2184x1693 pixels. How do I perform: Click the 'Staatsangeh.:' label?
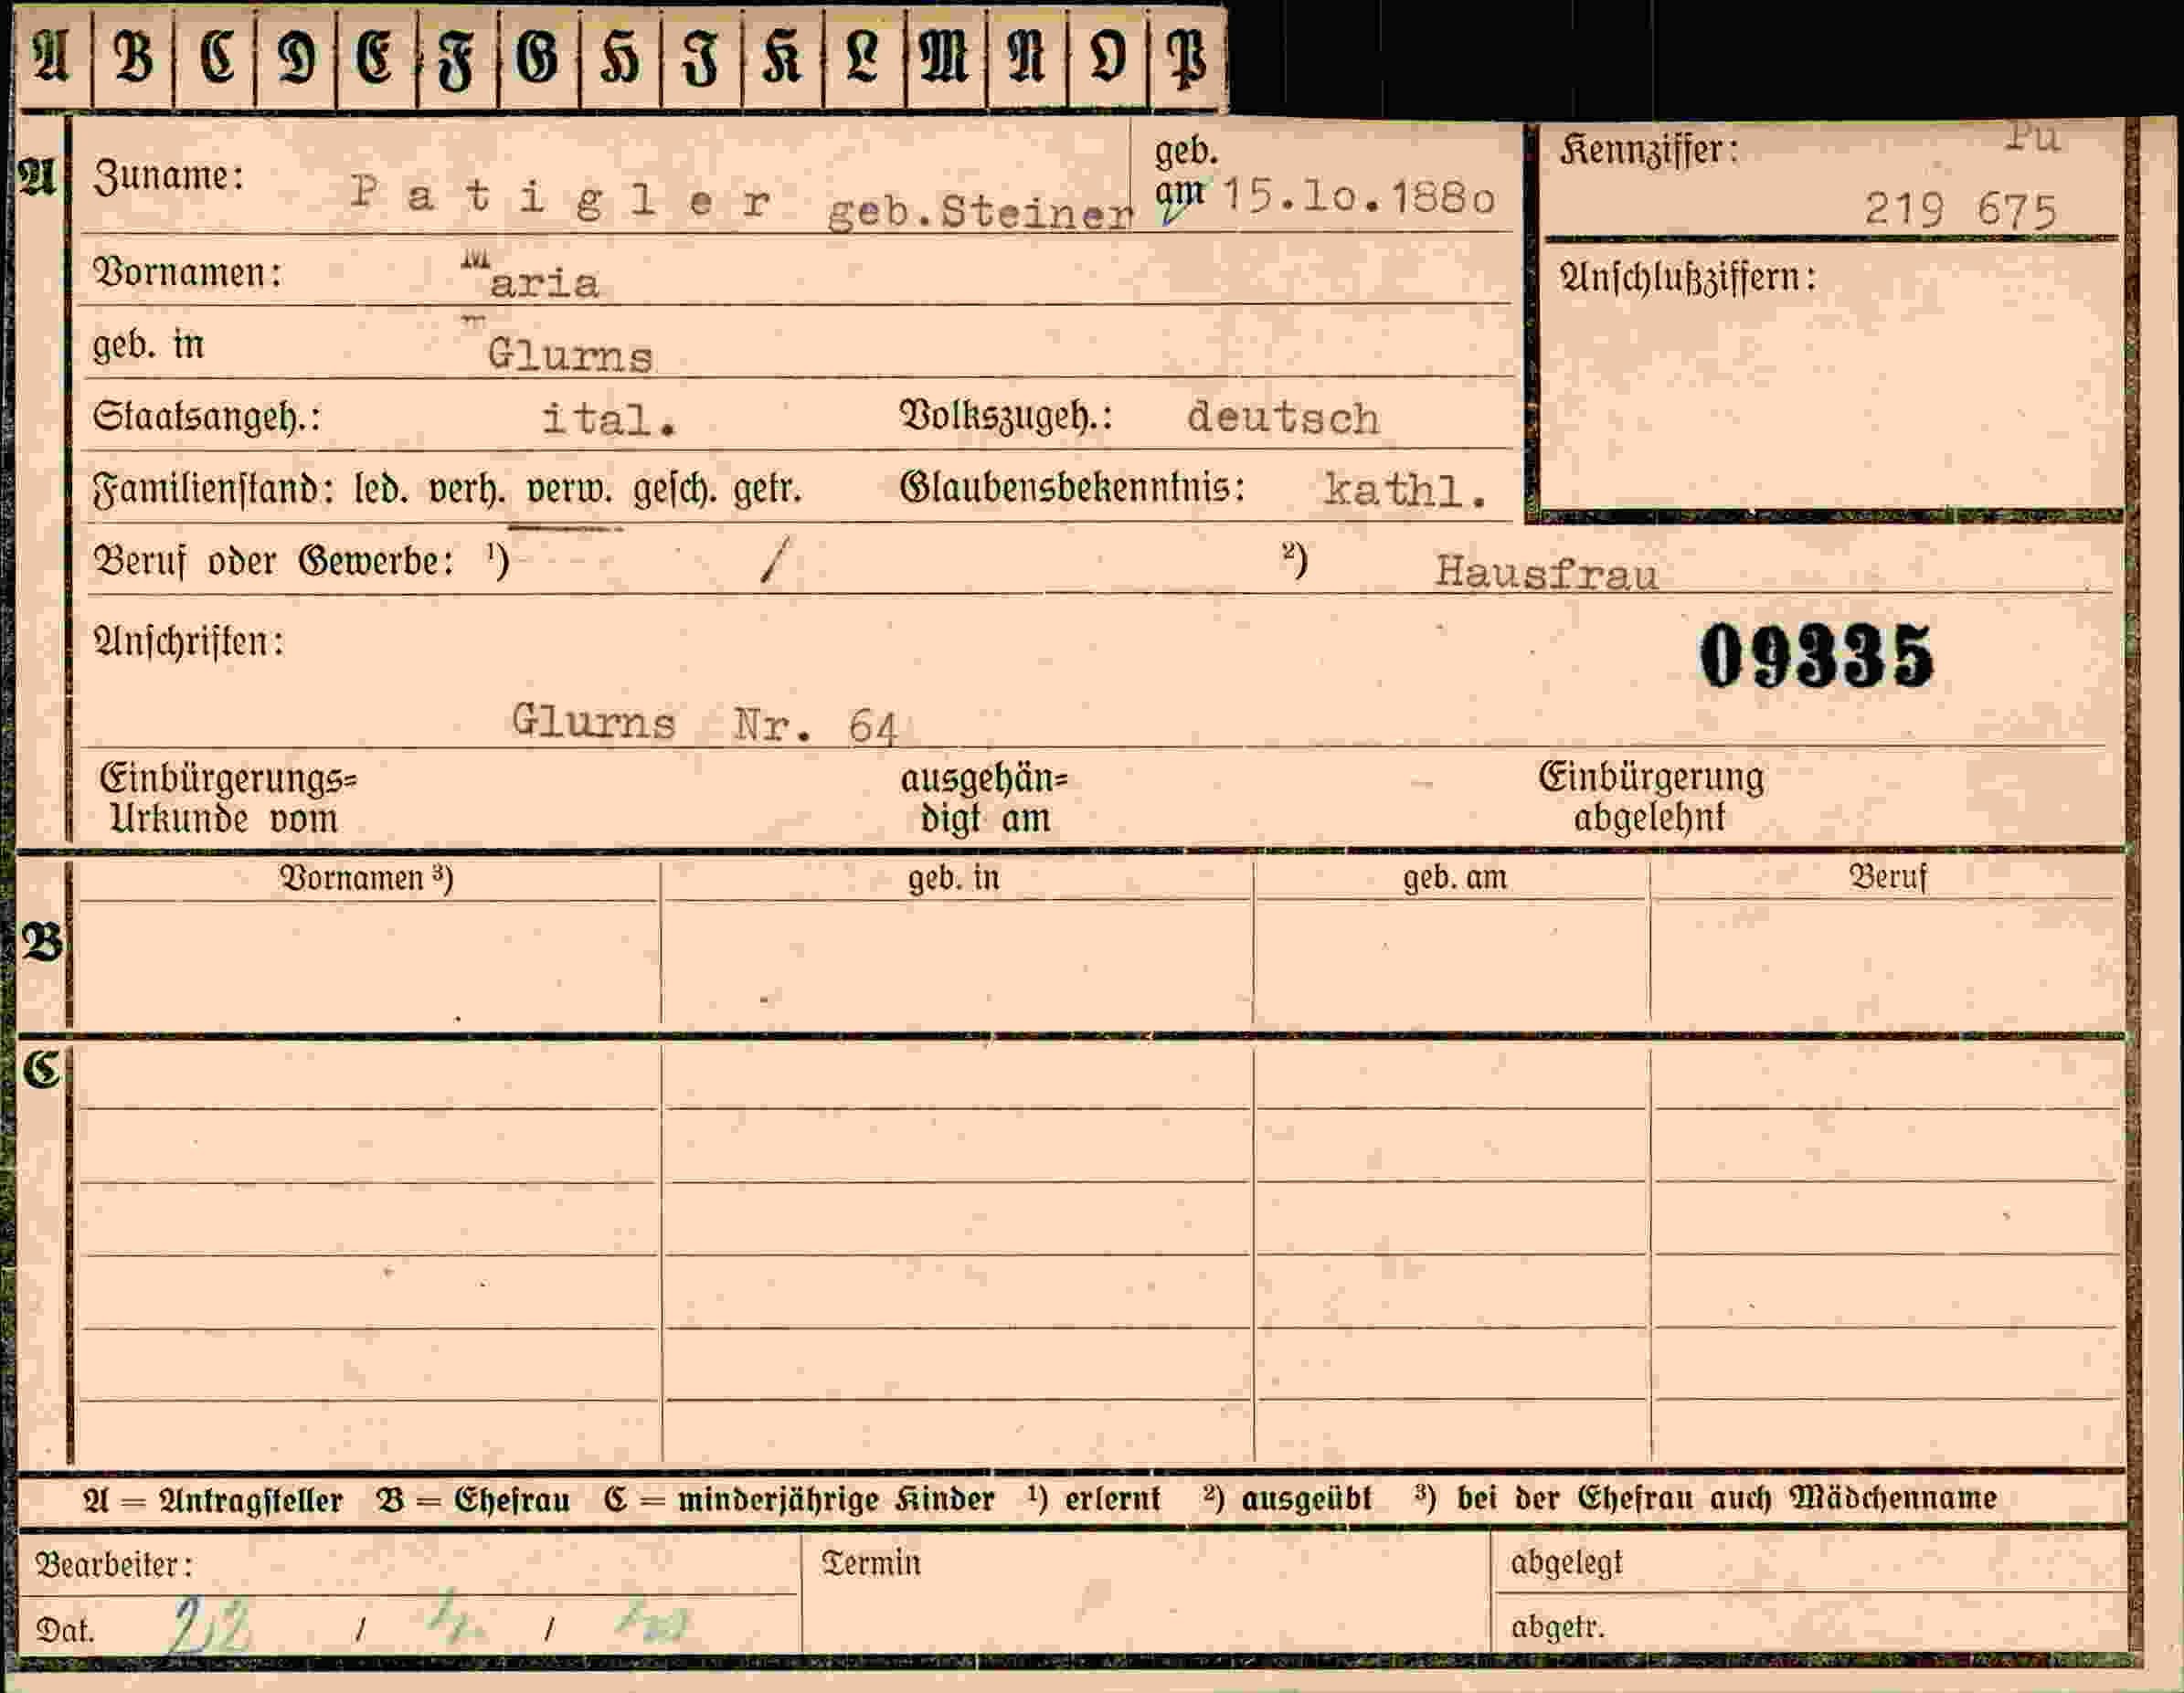pyautogui.click(x=207, y=416)
